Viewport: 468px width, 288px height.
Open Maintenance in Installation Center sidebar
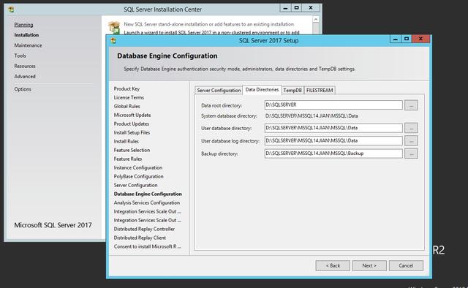[x=28, y=45]
